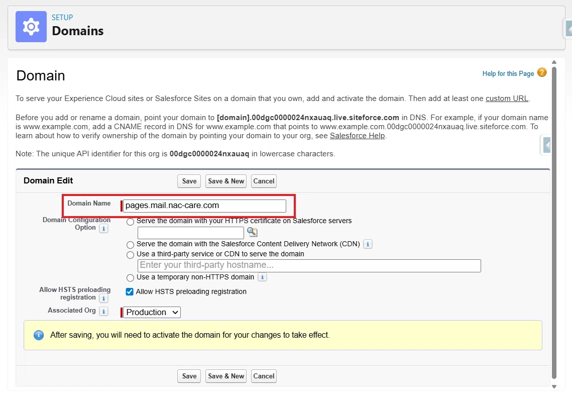Image resolution: width=572 pixels, height=396 pixels.
Task: Select third-party service or CDN option
Action: [130, 255]
